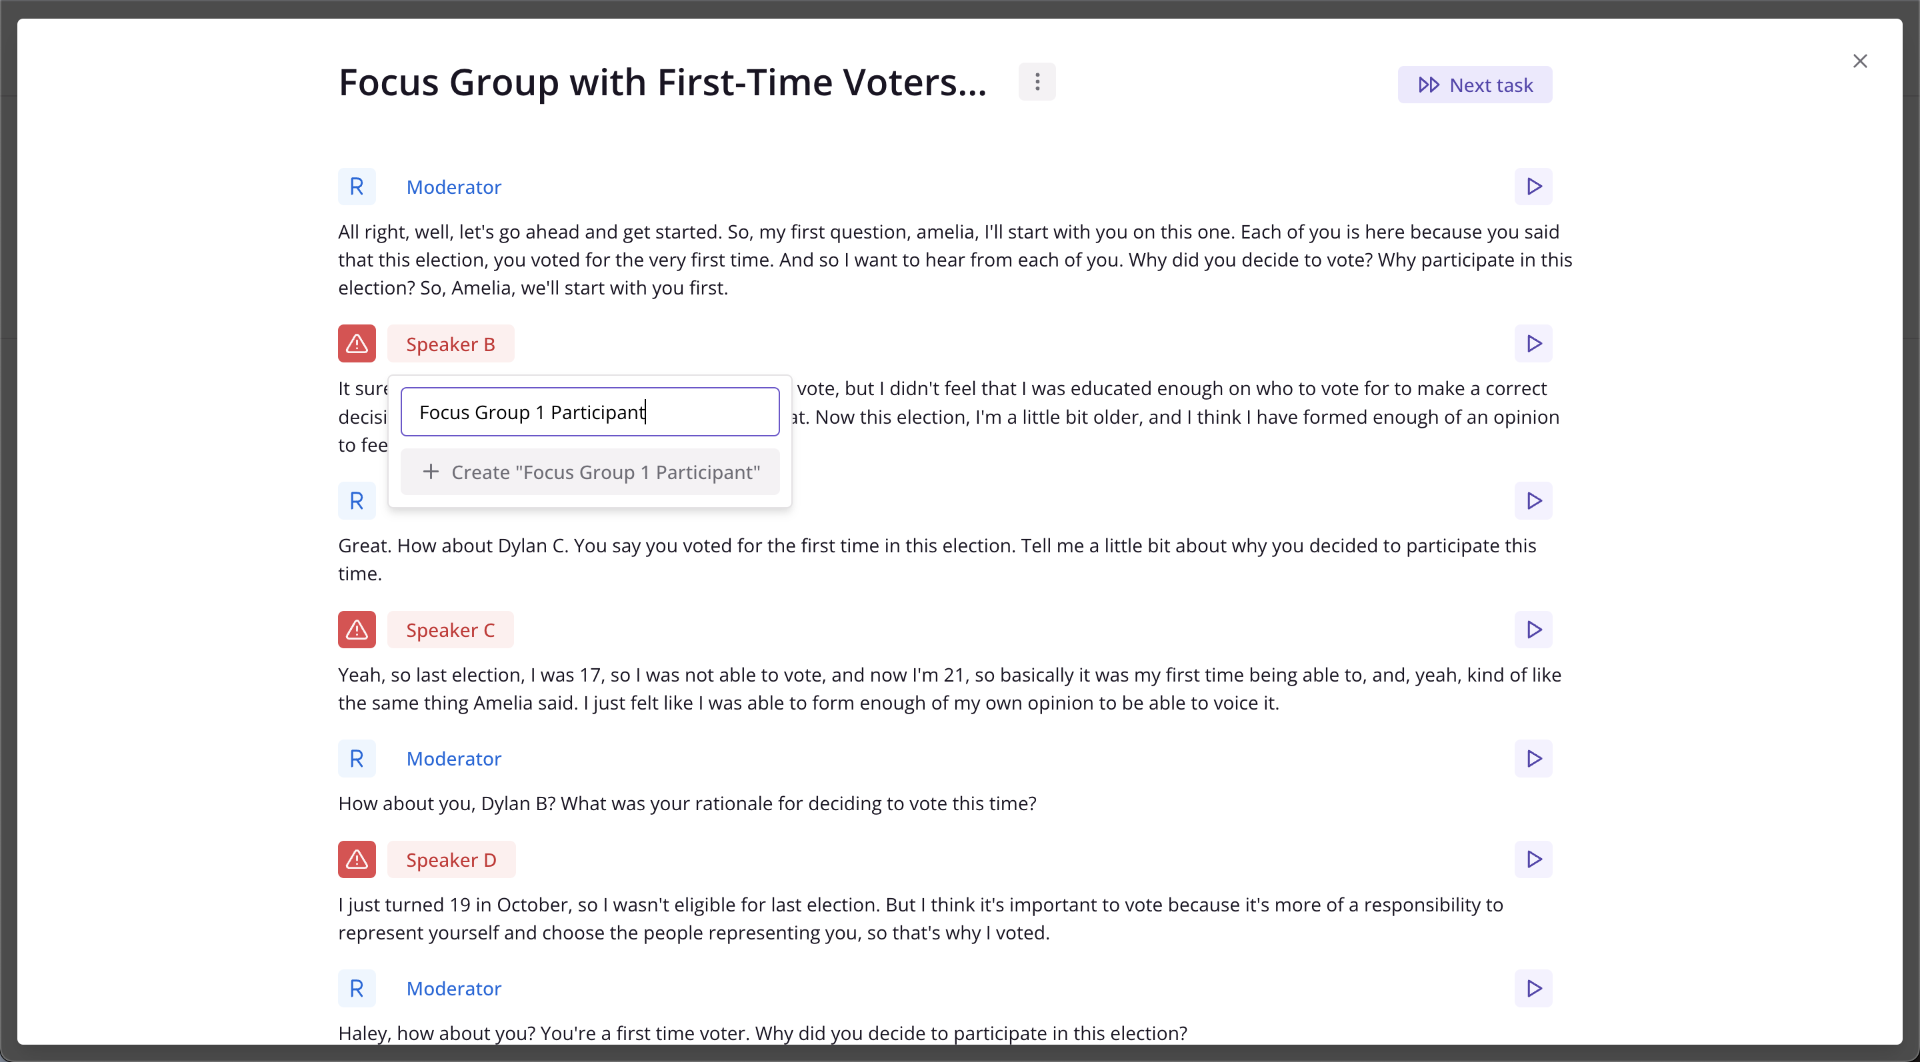This screenshot has width=1920, height=1062.
Task: Click the warning icon beside Speaker B
Action: (x=357, y=343)
